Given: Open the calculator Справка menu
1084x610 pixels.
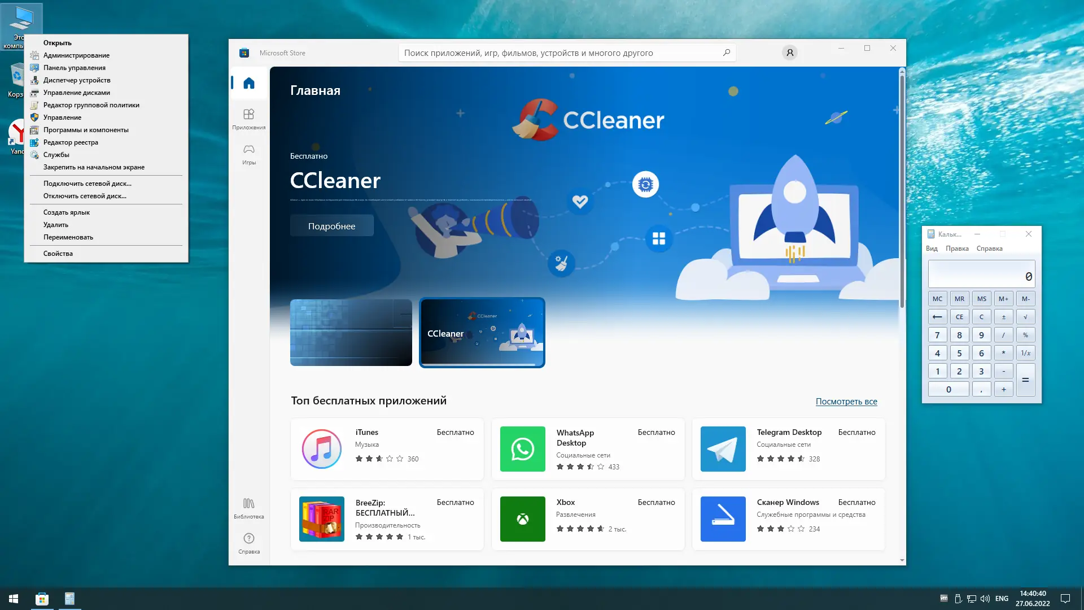Looking at the screenshot, I should tap(989, 249).
